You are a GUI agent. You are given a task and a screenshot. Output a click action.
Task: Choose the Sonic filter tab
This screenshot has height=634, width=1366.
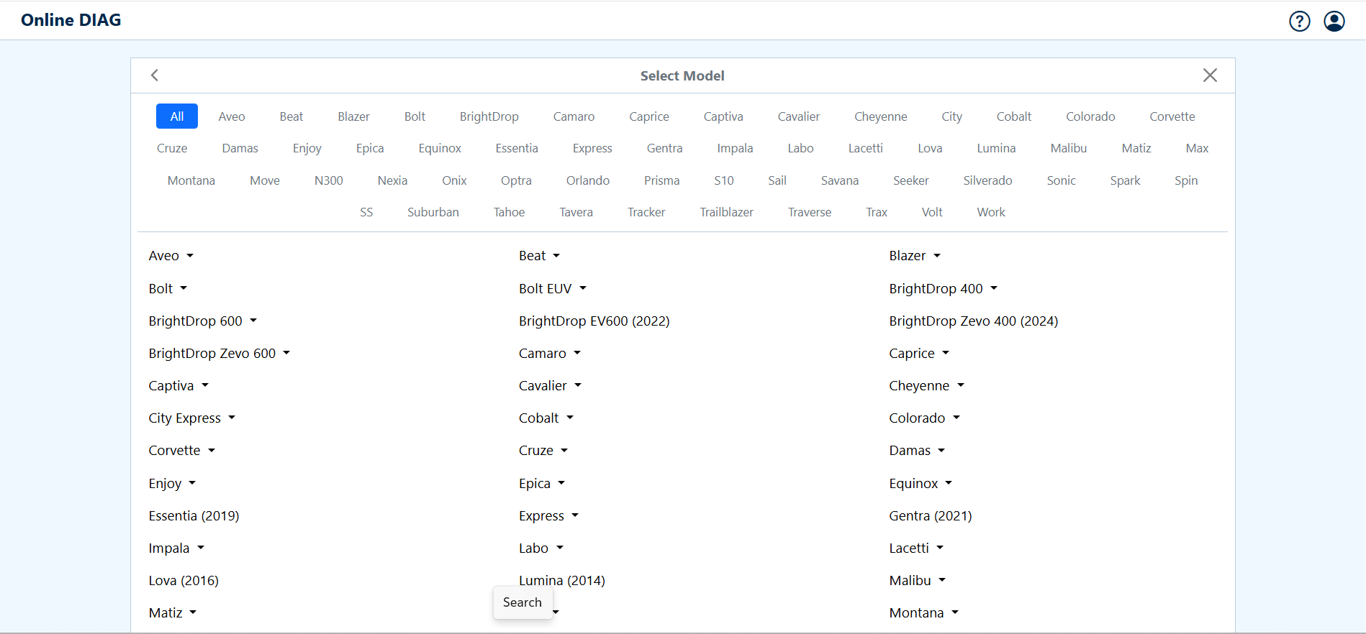pyautogui.click(x=1061, y=180)
